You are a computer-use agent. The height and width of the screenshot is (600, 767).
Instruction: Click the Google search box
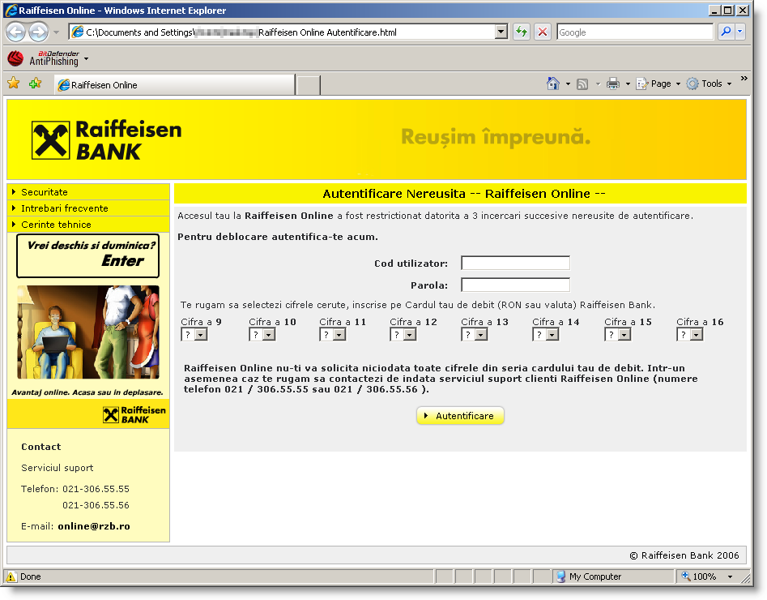[635, 32]
